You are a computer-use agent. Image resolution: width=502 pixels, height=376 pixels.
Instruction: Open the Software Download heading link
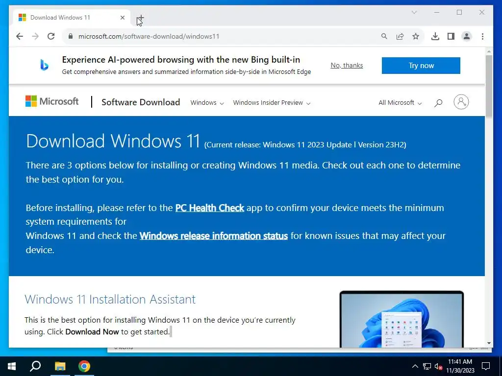point(141,102)
